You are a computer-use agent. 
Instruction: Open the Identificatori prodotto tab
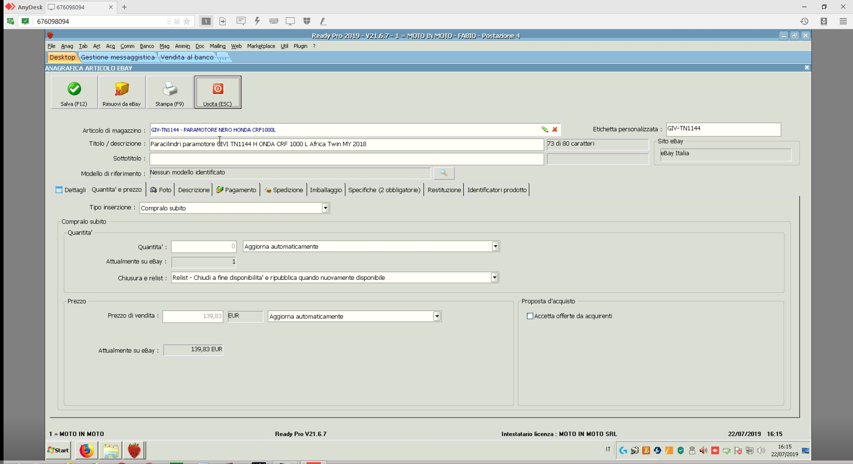click(x=497, y=190)
